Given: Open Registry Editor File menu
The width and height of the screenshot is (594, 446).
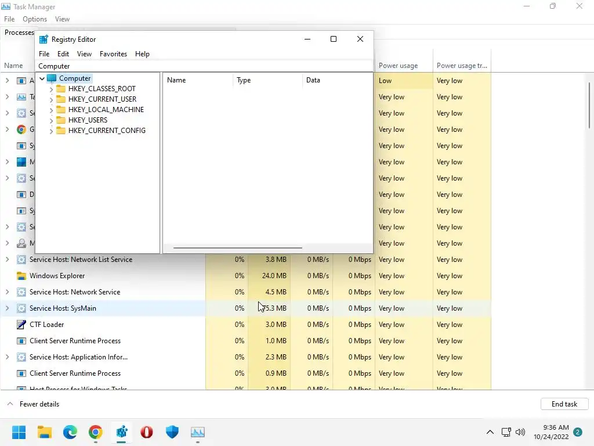Looking at the screenshot, I should pos(44,54).
